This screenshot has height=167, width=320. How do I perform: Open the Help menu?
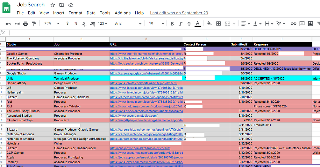tap(139, 13)
